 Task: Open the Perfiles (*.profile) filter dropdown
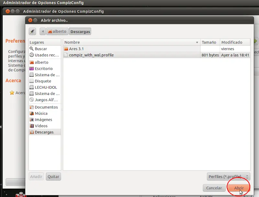point(229,177)
